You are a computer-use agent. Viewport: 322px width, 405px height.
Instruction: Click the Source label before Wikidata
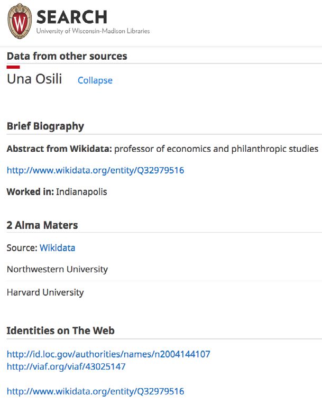pyautogui.click(x=22, y=247)
